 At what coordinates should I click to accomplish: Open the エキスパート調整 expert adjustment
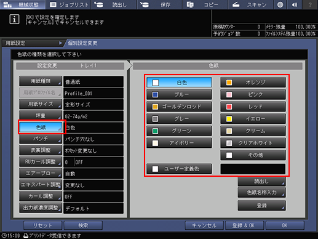tap(41, 185)
